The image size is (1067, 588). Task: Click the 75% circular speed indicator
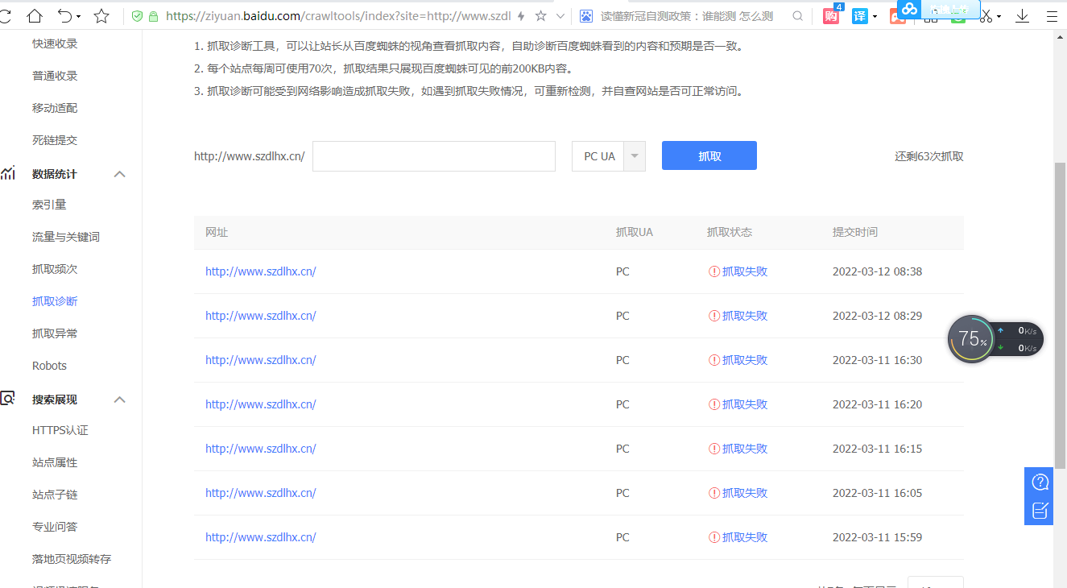click(x=971, y=338)
